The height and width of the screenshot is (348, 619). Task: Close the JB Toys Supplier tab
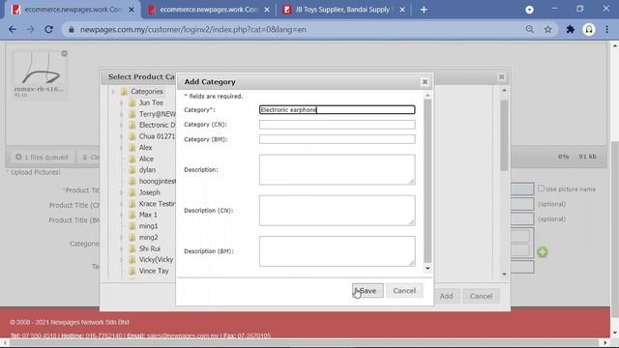(x=402, y=10)
